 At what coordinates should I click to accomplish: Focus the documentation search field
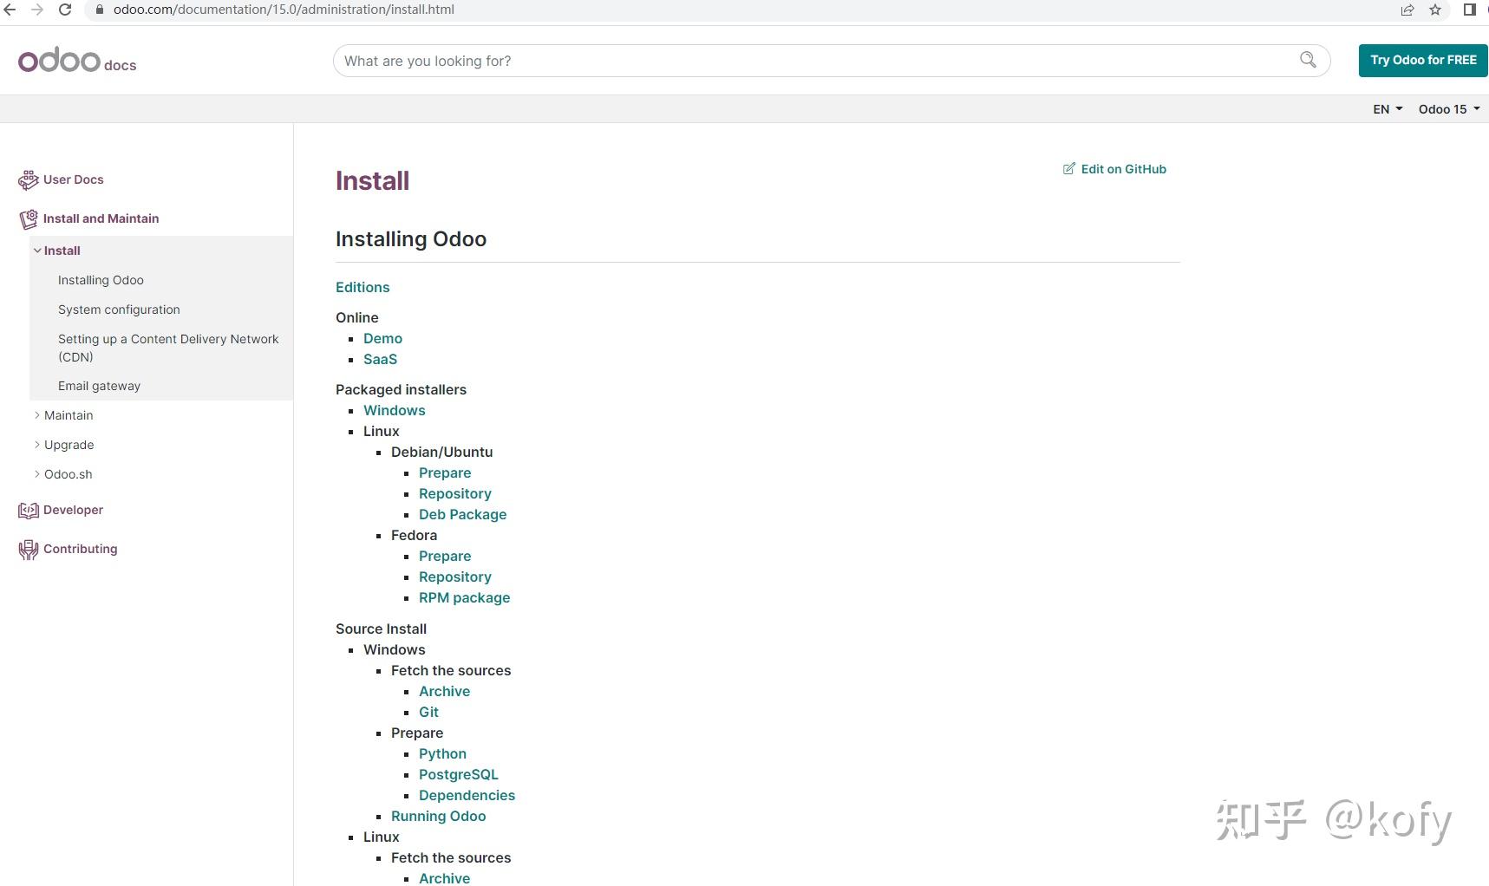(815, 61)
